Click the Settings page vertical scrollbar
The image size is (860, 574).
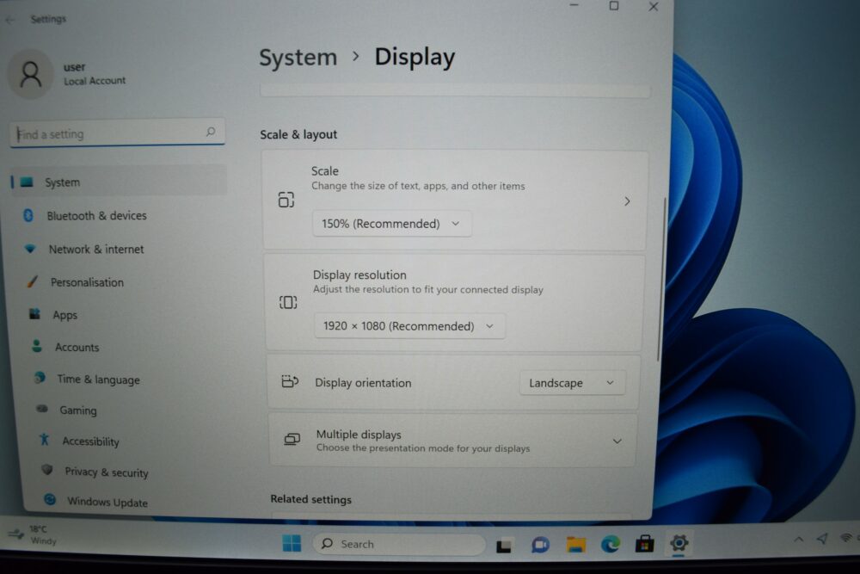[662, 280]
